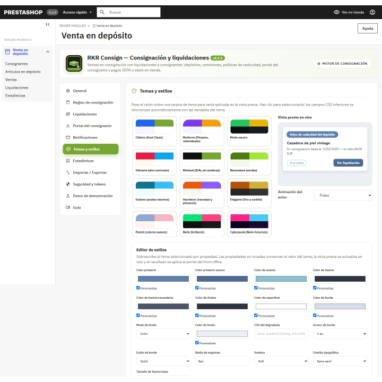
Task: Toggle Personalizar under Color de fondo
Action: click(197, 343)
